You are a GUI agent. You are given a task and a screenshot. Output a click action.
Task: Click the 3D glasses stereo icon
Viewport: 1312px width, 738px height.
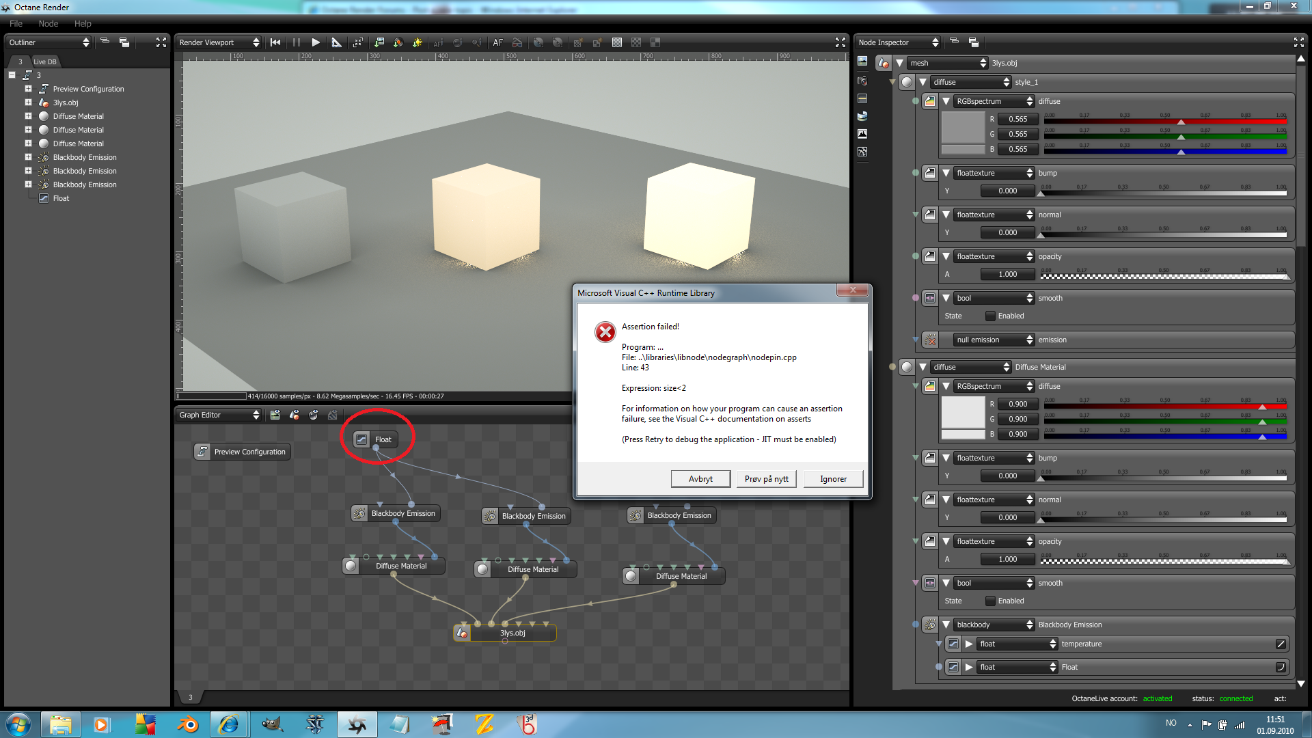click(517, 42)
